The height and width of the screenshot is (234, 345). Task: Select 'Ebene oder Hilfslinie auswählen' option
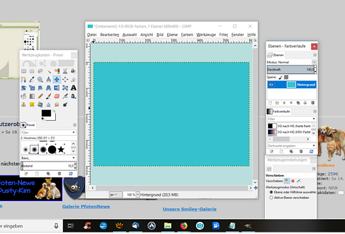click(271, 192)
